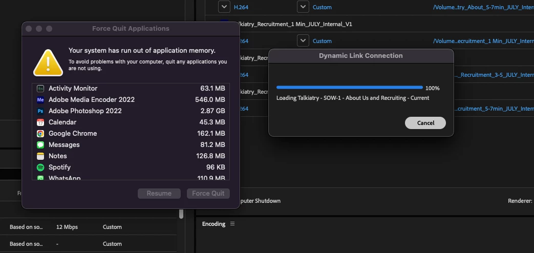Click the 12 Mbps preset value
Viewport: 534px width, 253px height.
click(67, 227)
